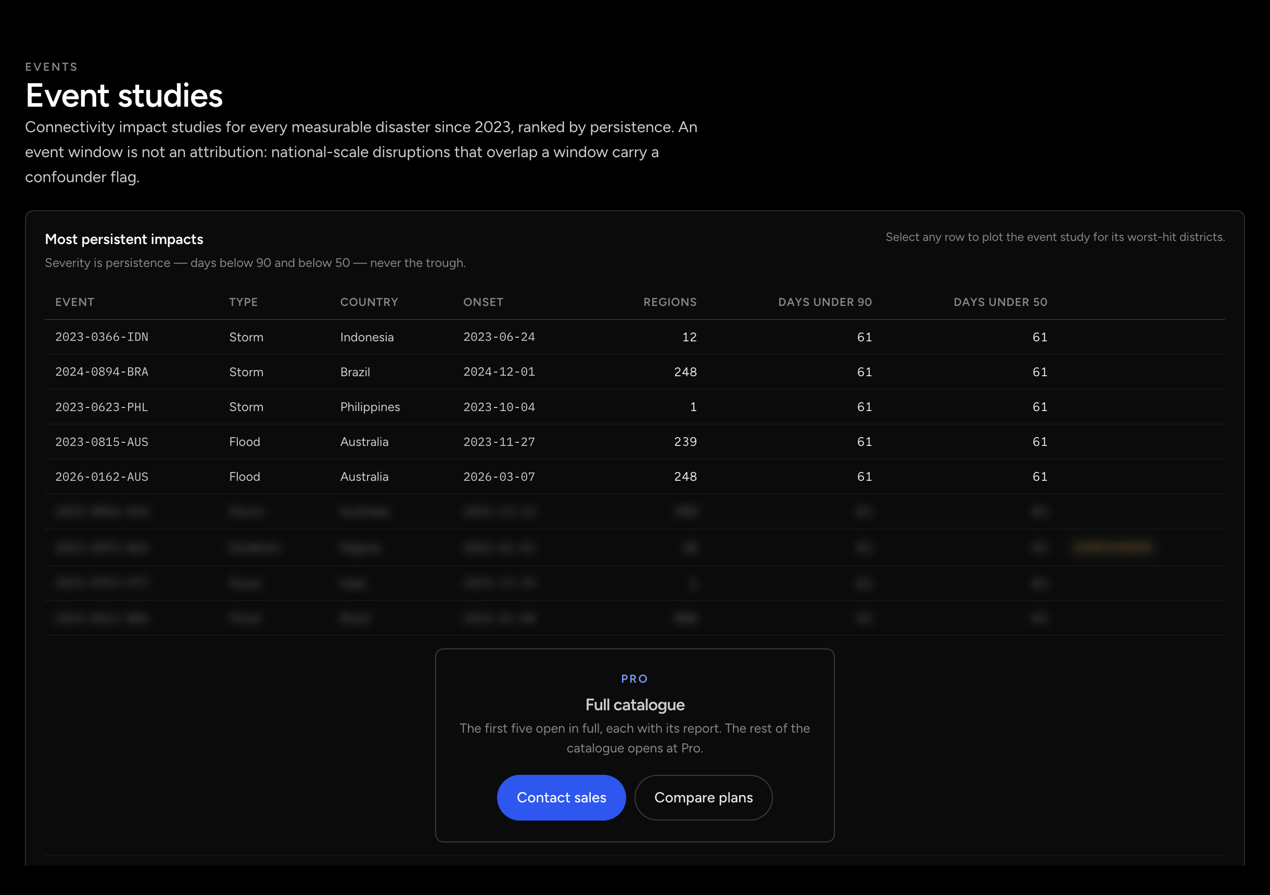Select event row 2023-0623-PHL
Screen dimensions: 1270x895
634,406
